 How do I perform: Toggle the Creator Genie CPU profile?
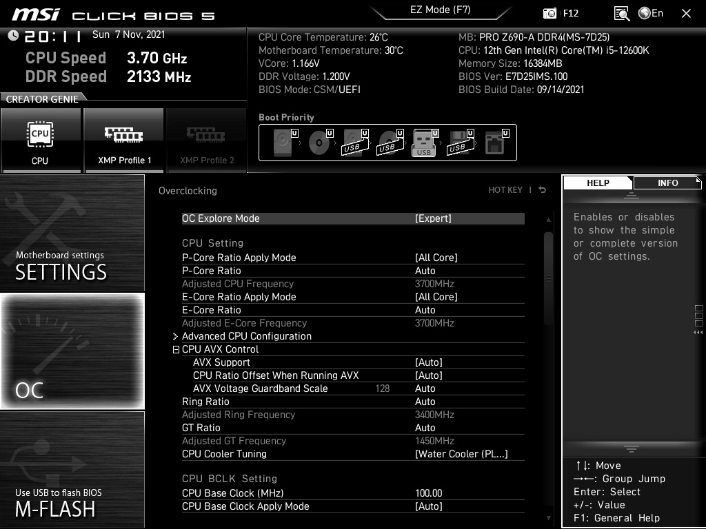click(41, 140)
